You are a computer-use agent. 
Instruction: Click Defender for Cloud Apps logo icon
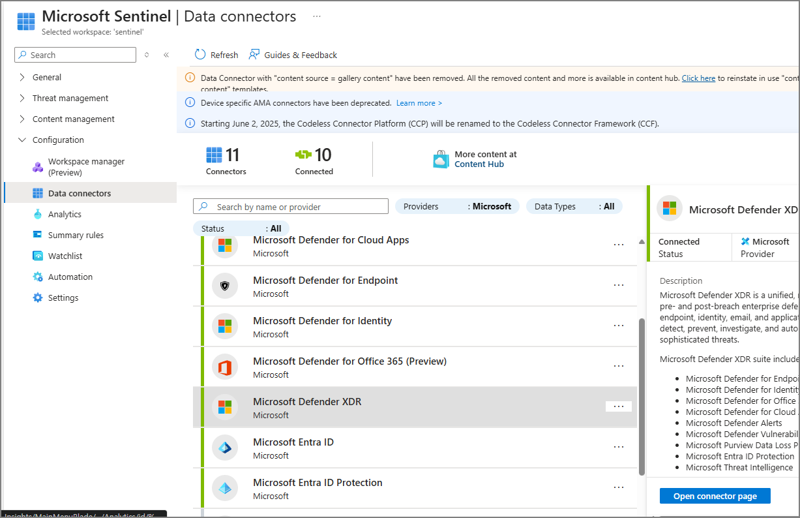(x=225, y=245)
